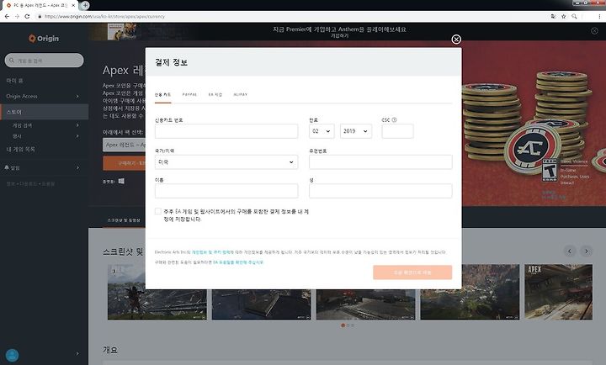The image size is (606, 365).
Task: Click the browser address bar URL
Action: (104, 16)
